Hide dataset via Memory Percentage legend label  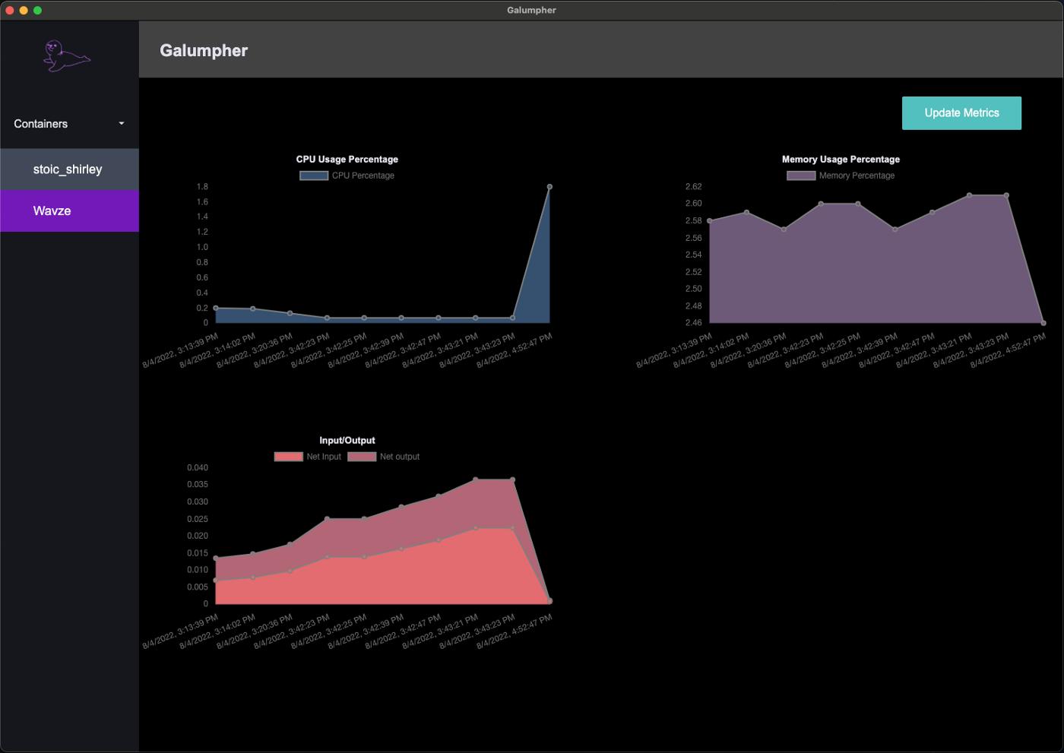tap(857, 176)
